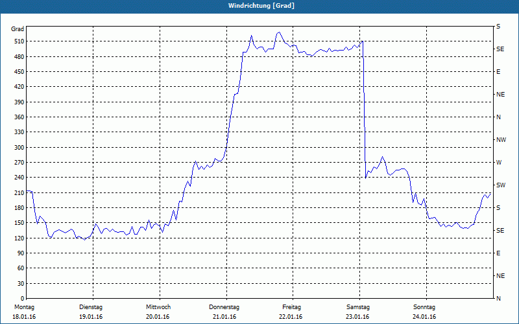Select the 0 value at the axis origin

[x=22, y=299]
